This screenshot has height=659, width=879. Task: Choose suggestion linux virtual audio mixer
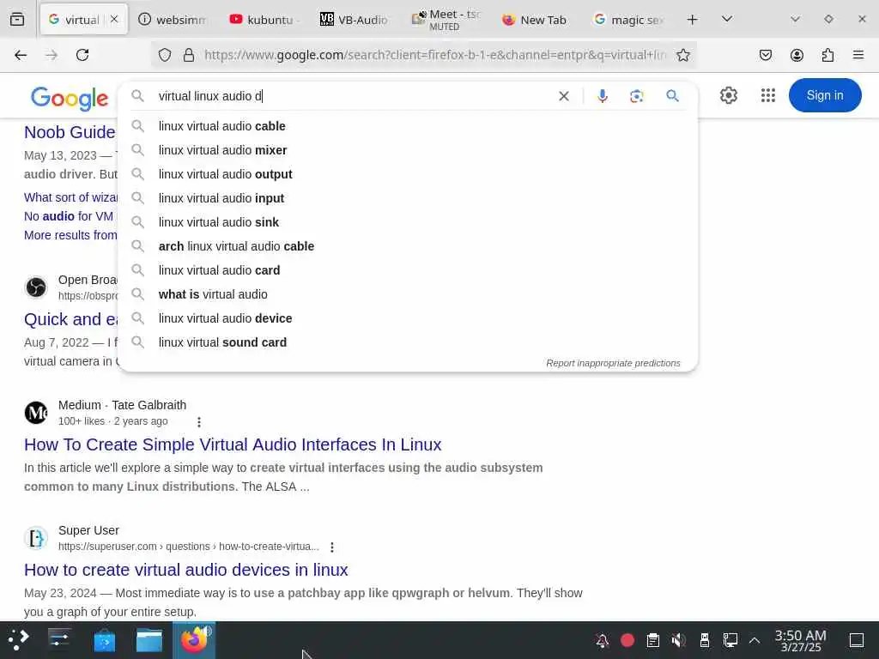coord(408,150)
